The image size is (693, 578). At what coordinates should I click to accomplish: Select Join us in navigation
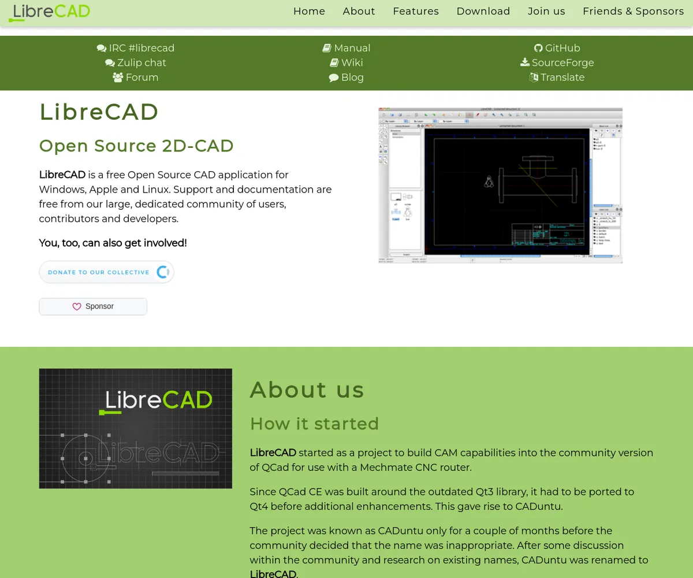(x=546, y=12)
